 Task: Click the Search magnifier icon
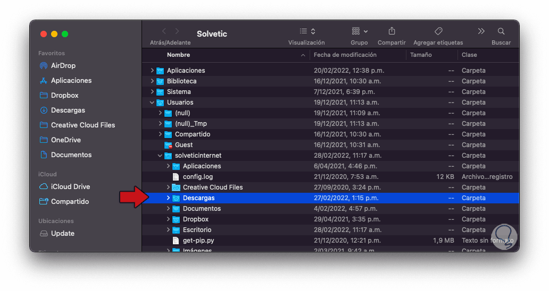click(x=501, y=31)
